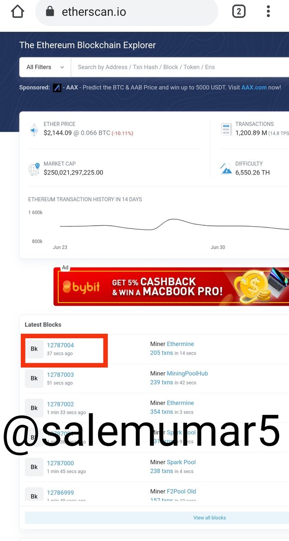Open block 12787004
Viewport: 289px width, 541px height.
[60, 345]
